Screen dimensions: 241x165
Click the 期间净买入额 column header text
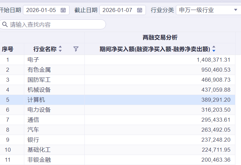click(155, 49)
